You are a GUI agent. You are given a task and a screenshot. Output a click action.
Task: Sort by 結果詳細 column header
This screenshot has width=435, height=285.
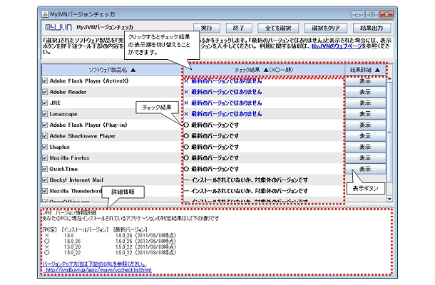click(365, 70)
